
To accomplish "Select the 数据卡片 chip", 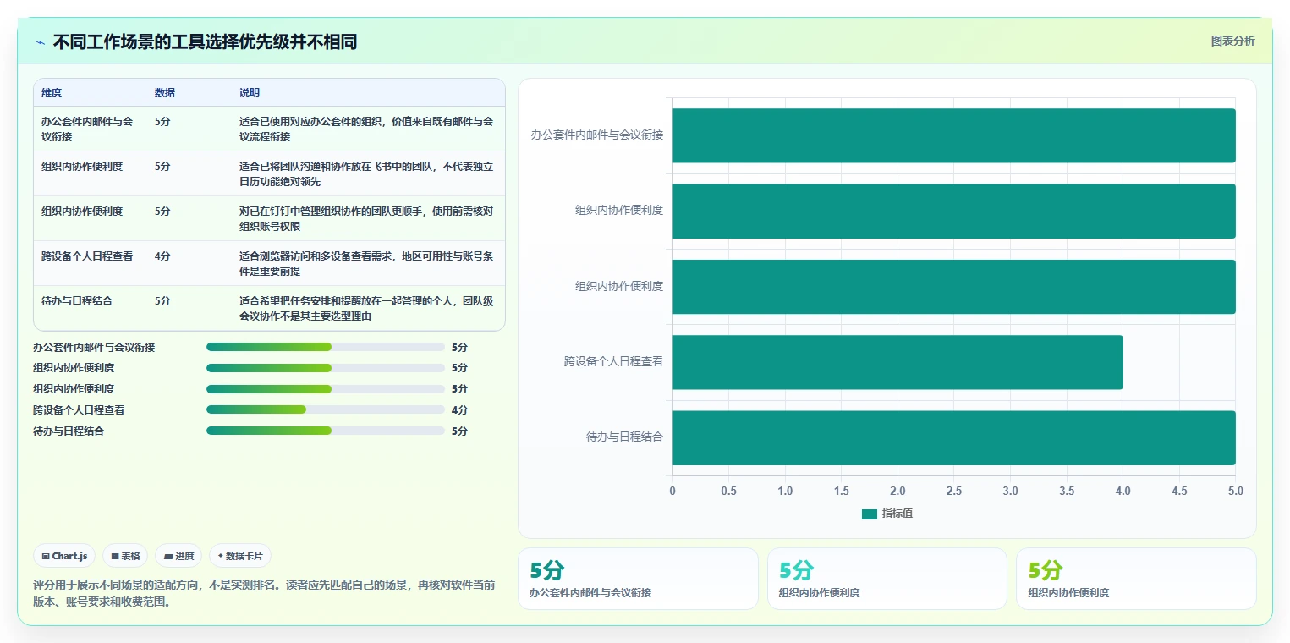I will coord(240,556).
